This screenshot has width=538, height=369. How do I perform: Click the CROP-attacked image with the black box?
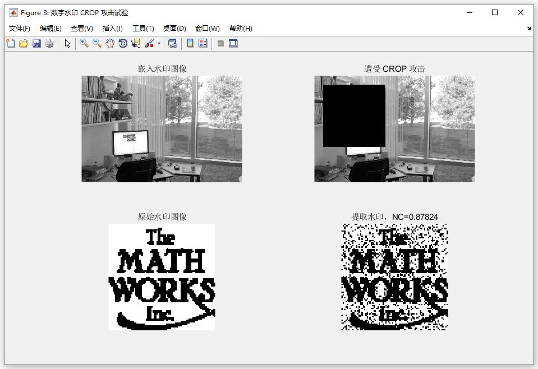coord(394,129)
